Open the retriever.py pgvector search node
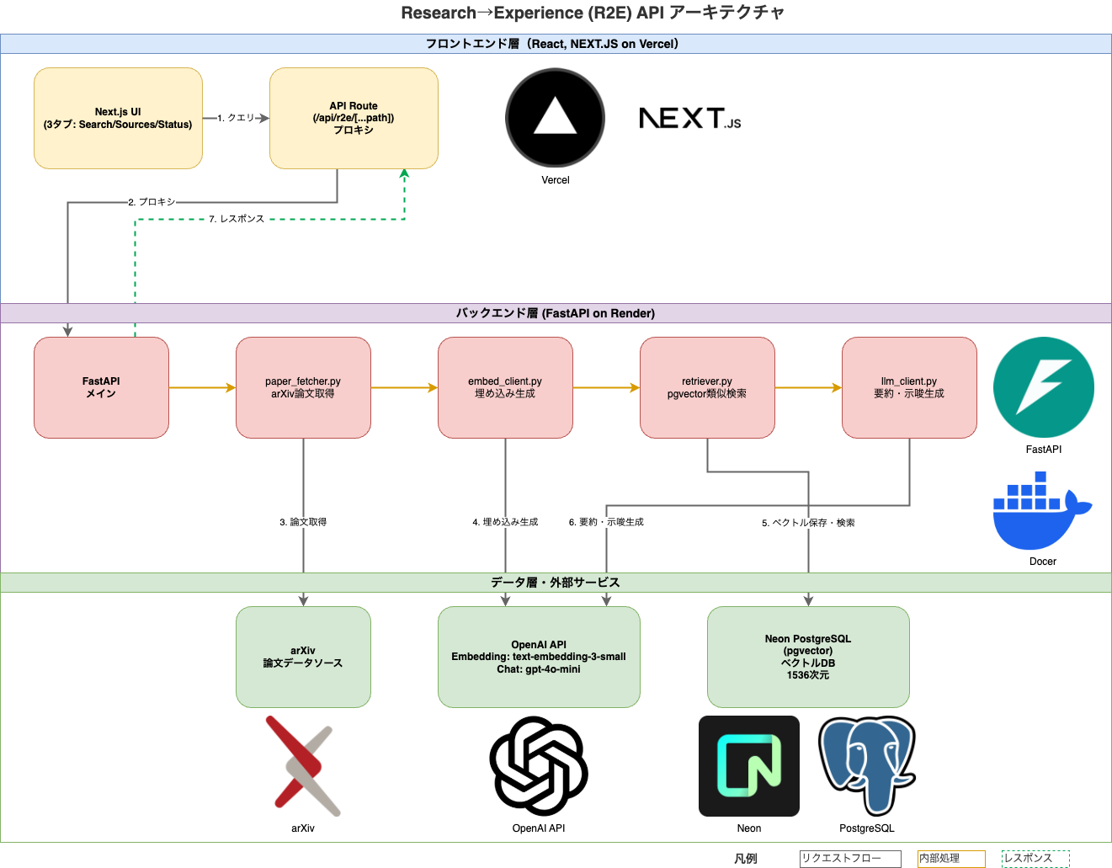Viewport: 1112px width, 868px height. click(x=706, y=386)
